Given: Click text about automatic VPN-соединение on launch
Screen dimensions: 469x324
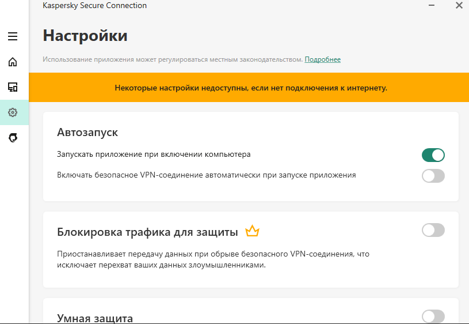Looking at the screenshot, I should point(207,175).
